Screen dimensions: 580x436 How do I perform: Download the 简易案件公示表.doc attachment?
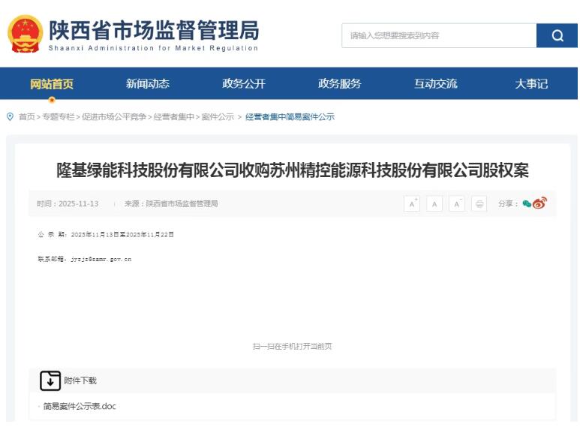(x=80, y=407)
